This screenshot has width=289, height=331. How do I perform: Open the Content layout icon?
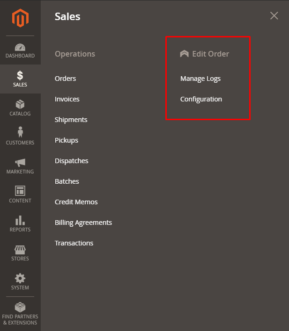[x=20, y=191]
